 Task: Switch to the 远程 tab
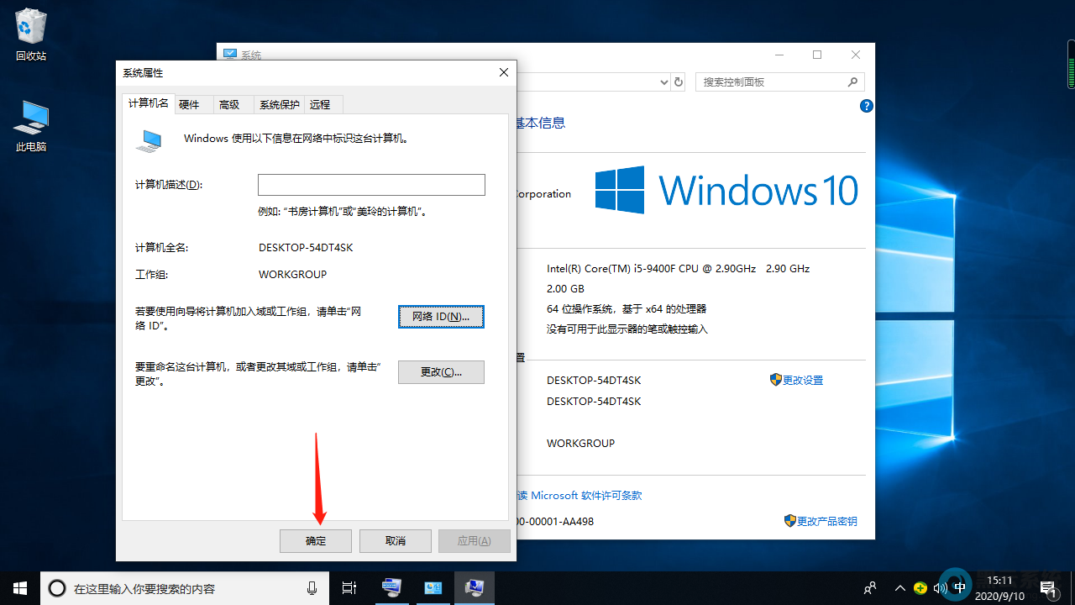(322, 103)
